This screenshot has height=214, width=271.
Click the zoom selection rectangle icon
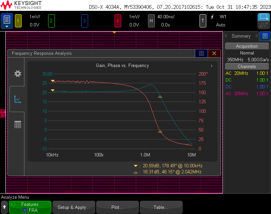click(x=264, y=17)
